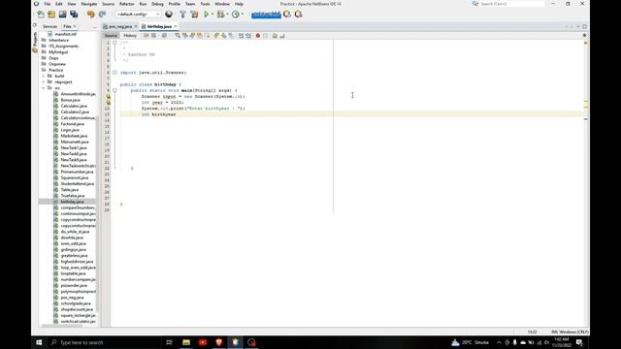The height and width of the screenshot is (349, 621).
Task: Select the Oops folder in Files tree
Action: pyautogui.click(x=53, y=58)
